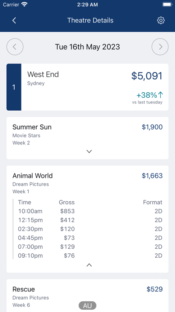This screenshot has height=312, width=175.
Task: Tap the Animal World movie title
Action: [33, 176]
